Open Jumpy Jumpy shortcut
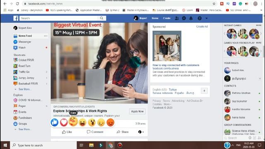 (x=26, y=78)
